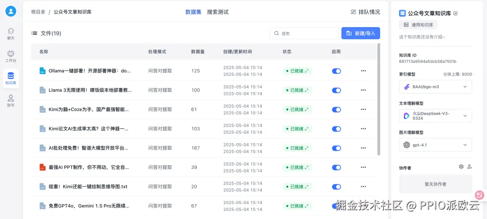Open more options for the Kimi为脑+Coze为手 row
The width and height of the screenshot is (487, 219).
[363, 109]
